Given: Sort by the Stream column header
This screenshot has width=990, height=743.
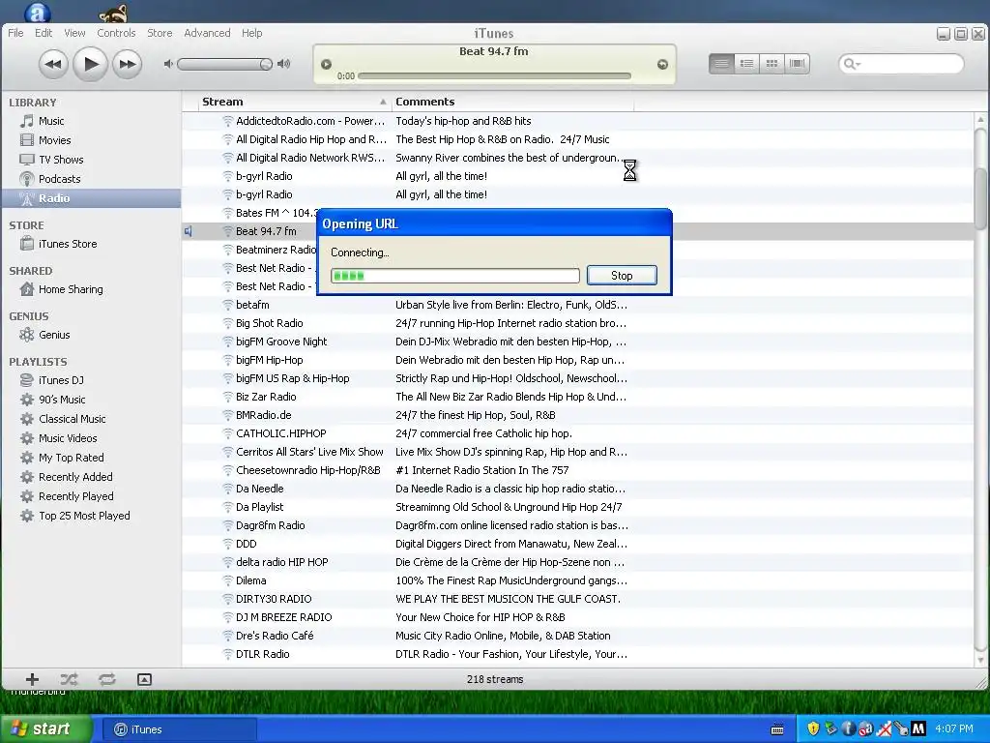Looking at the screenshot, I should click(294, 102).
